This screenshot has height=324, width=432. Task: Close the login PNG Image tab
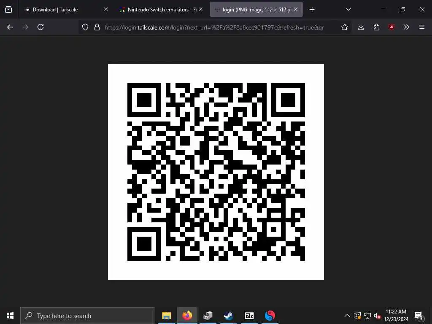coord(296,9)
